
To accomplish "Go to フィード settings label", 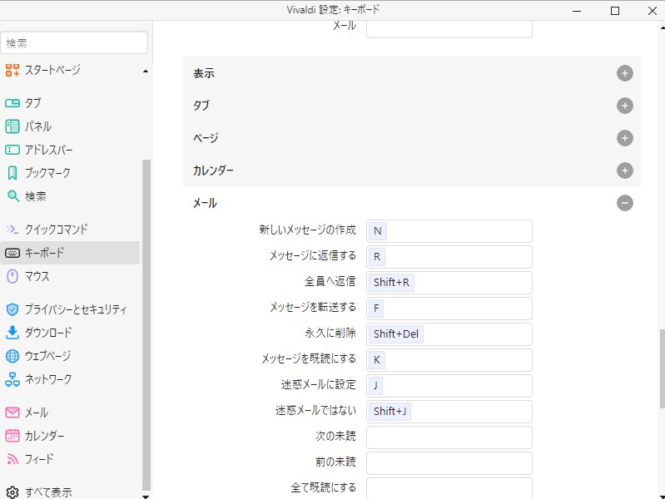I will (39, 459).
